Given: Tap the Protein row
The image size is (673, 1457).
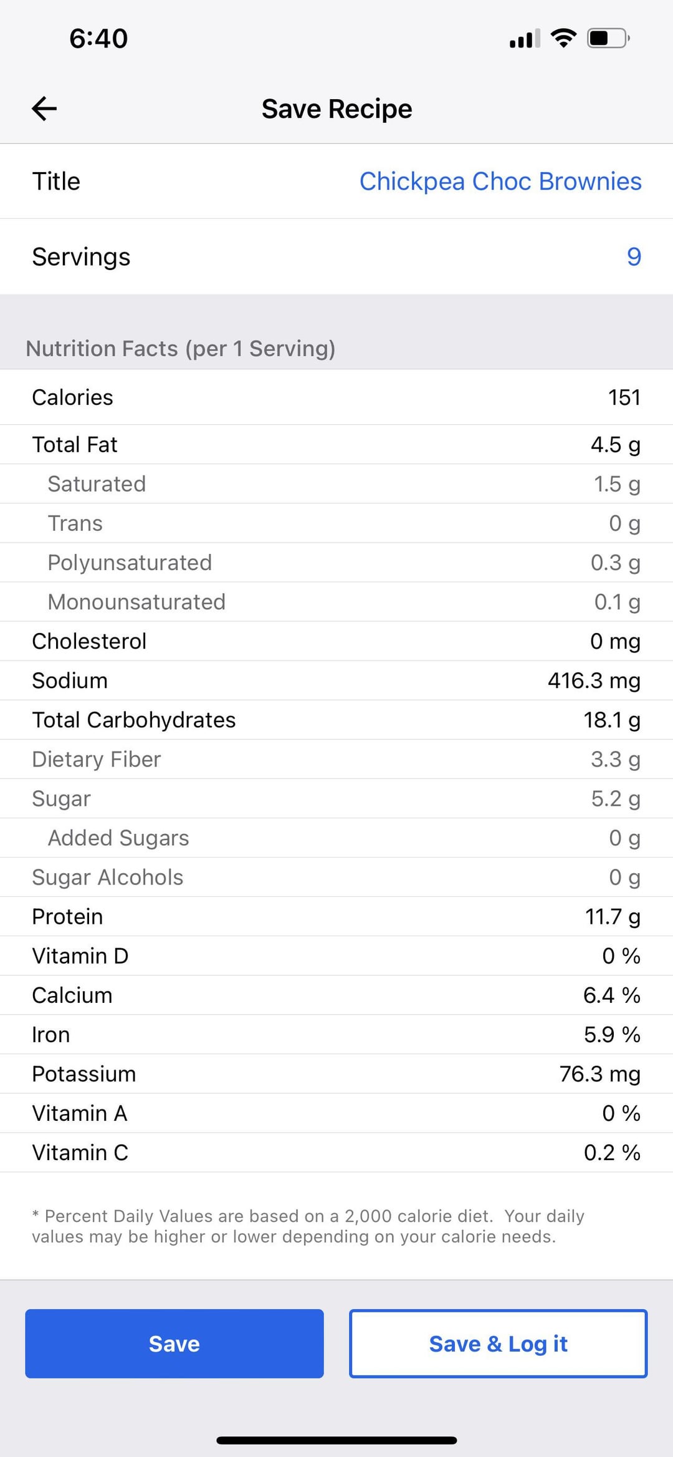Looking at the screenshot, I should pyautogui.click(x=336, y=916).
